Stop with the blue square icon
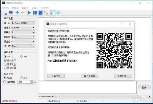The image size is (153, 104). click(41, 13)
